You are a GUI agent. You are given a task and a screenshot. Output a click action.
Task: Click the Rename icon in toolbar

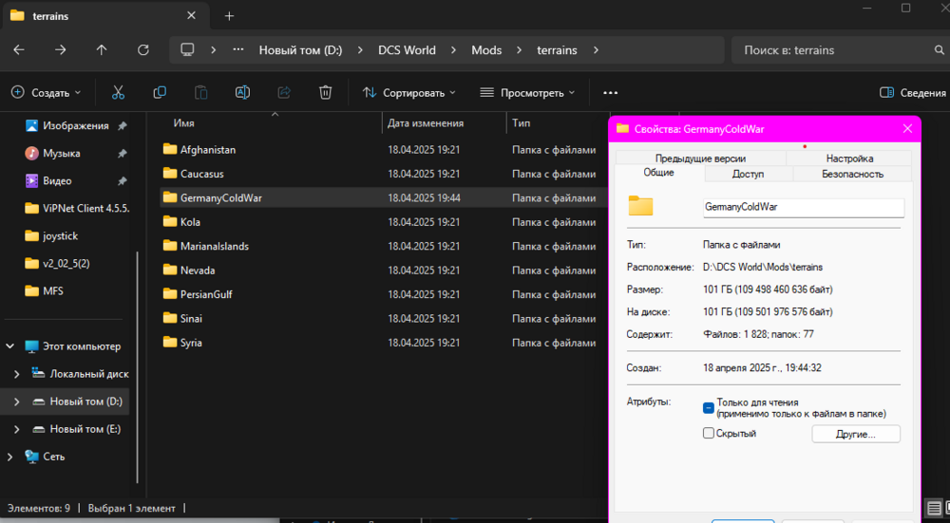tap(242, 92)
